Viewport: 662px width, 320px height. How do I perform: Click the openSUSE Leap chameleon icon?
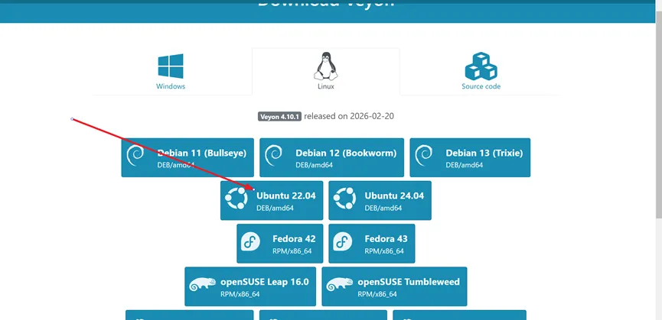click(203, 284)
